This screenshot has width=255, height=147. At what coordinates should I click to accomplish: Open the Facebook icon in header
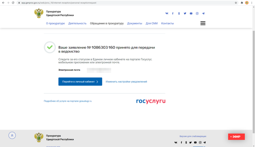(173, 13)
